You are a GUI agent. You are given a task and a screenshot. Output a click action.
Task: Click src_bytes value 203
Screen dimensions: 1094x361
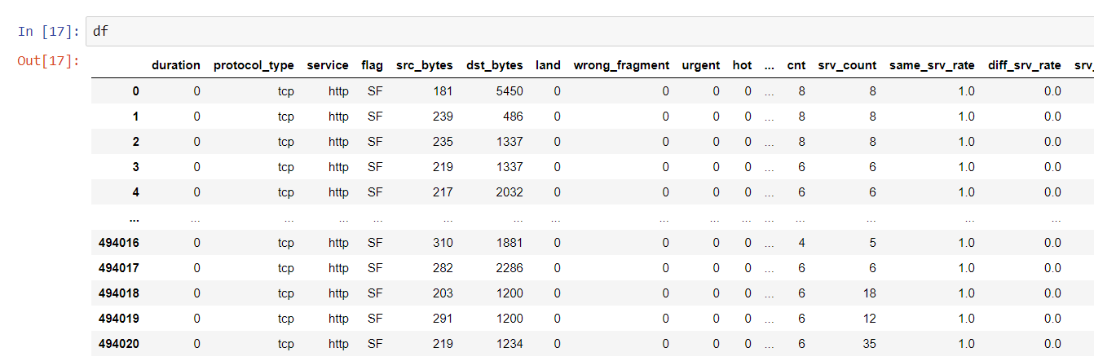443,293
